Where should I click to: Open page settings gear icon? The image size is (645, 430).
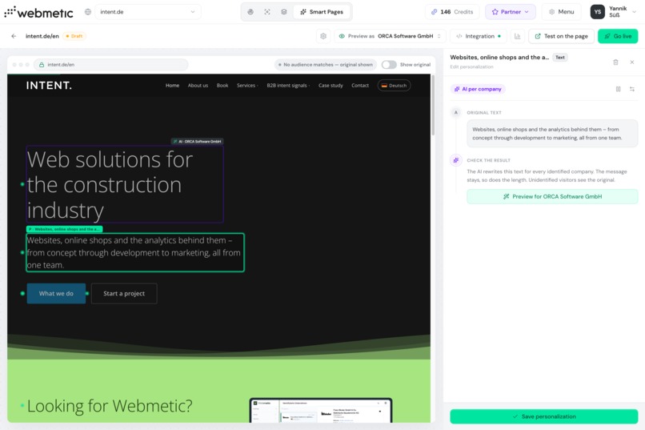323,36
